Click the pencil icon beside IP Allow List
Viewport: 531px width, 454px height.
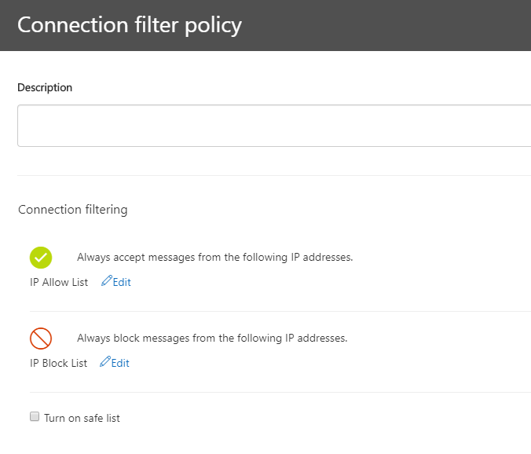[106, 280]
